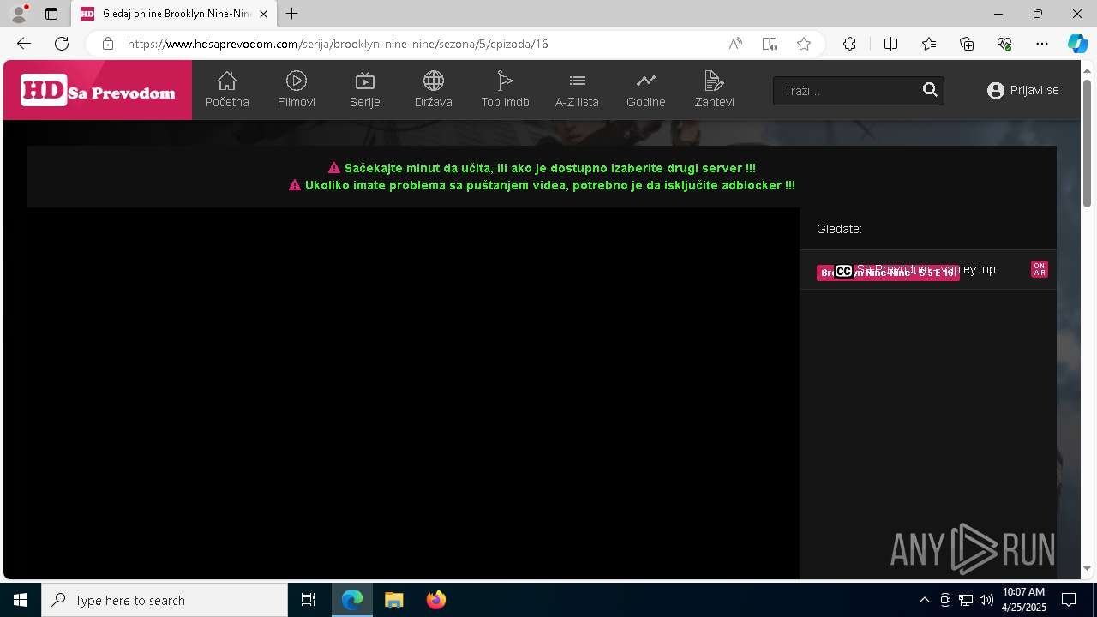
Task: Close the Brooklyn Nine-Nine tab
Action: point(263,14)
